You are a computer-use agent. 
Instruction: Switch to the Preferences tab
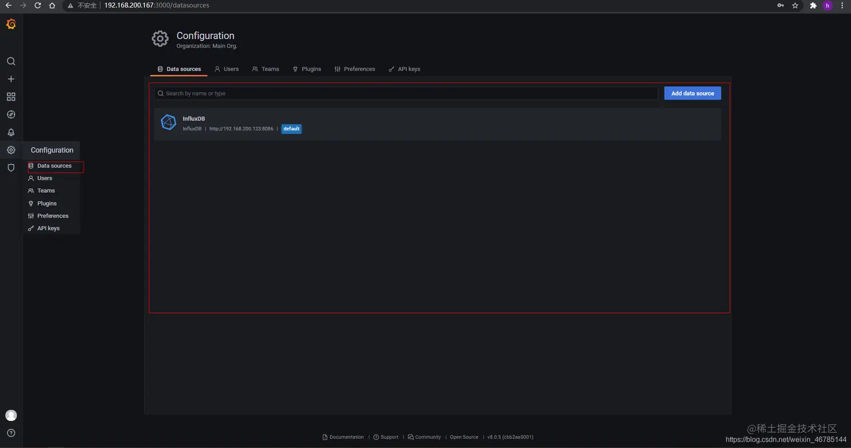[x=355, y=69]
